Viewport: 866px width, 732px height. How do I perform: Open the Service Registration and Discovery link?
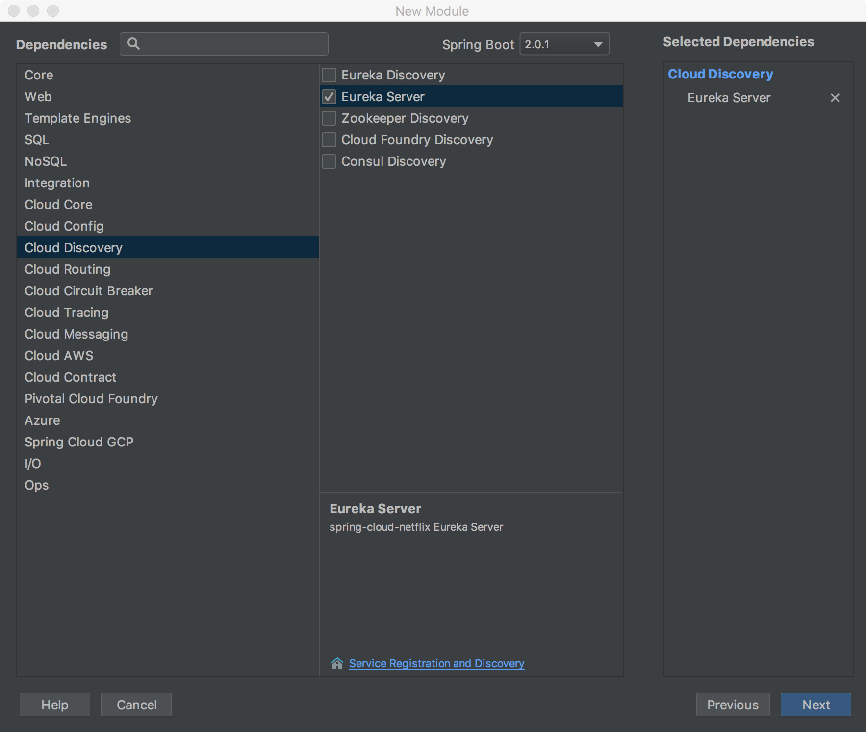(436, 663)
